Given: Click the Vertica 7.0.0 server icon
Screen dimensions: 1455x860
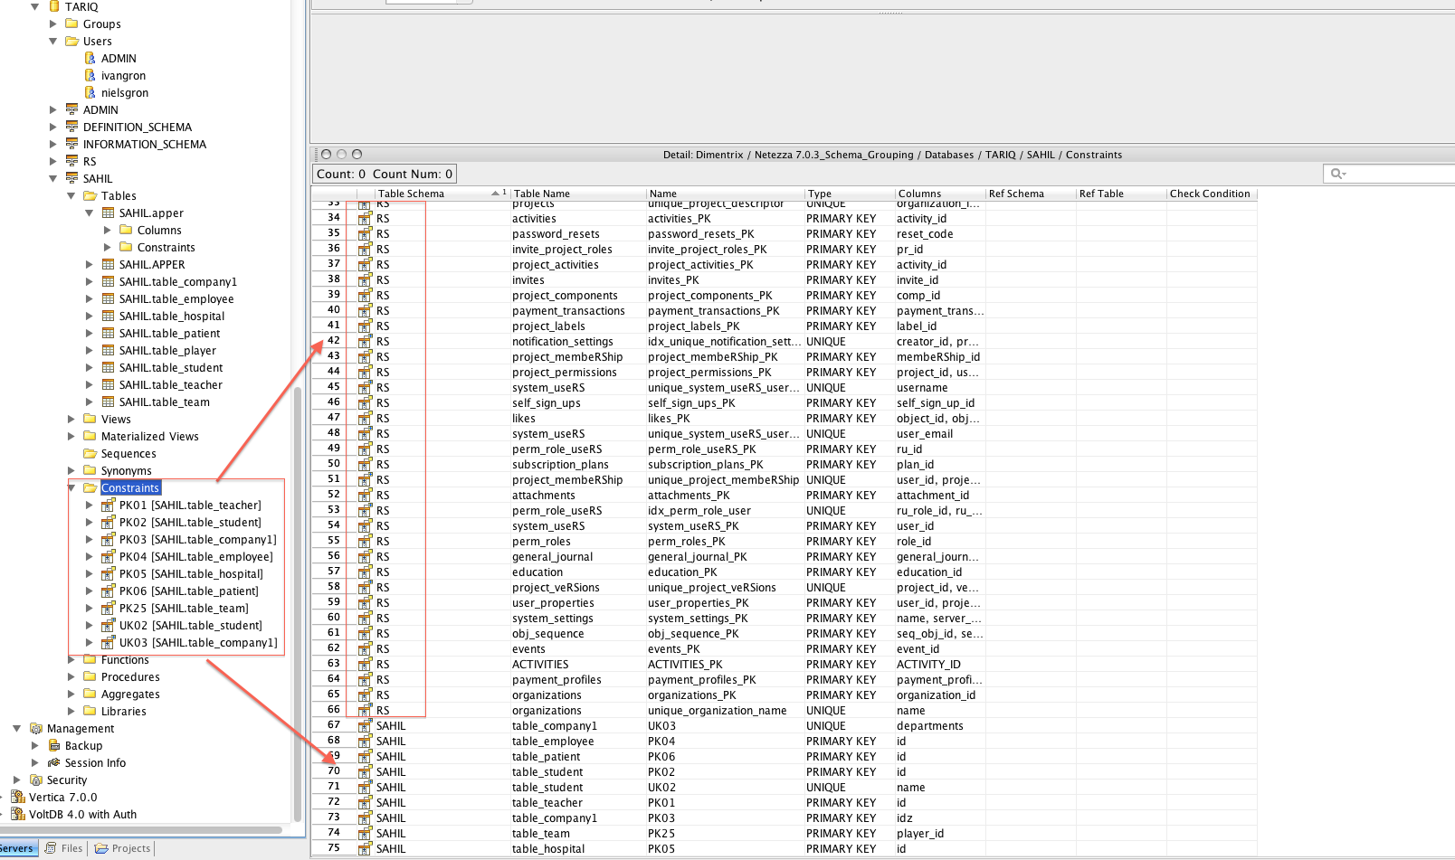Looking at the screenshot, I should [18, 797].
